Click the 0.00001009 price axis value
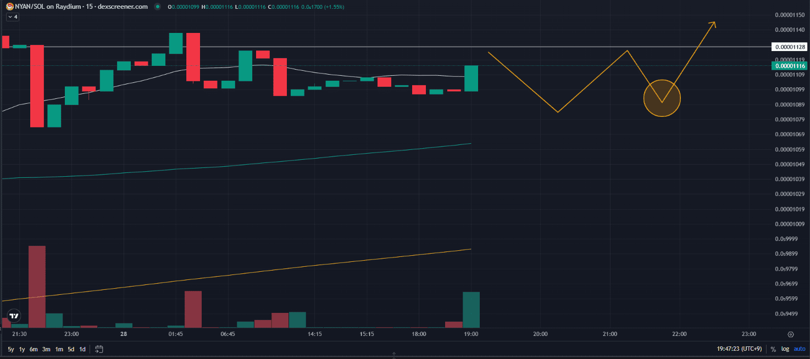This screenshot has width=810, height=359. [x=790, y=224]
